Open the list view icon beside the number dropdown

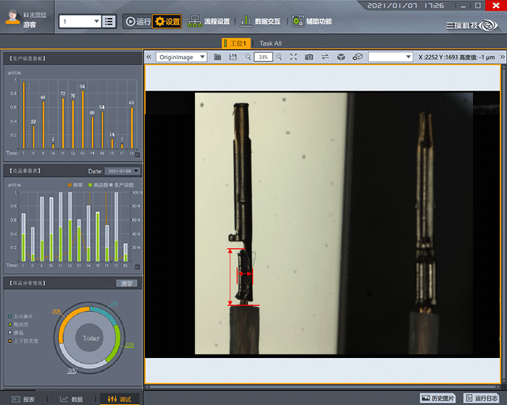click(x=109, y=22)
